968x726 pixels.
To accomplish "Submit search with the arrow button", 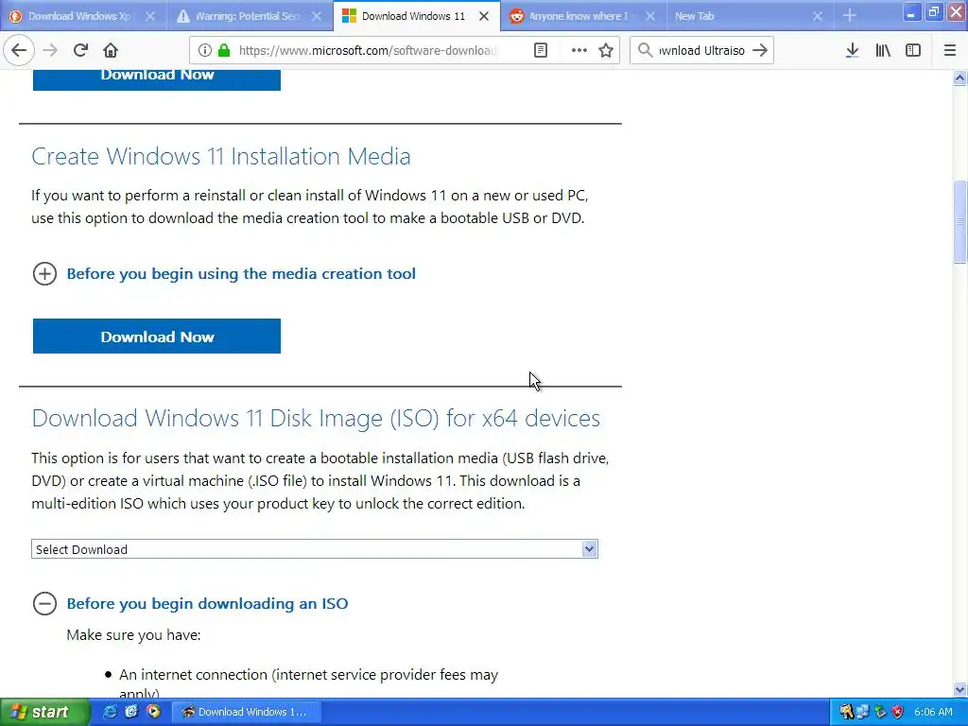I will point(760,51).
